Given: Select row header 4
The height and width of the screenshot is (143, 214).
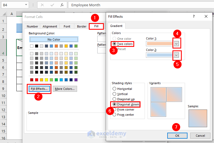Looking at the screenshot, I should 3,48.
